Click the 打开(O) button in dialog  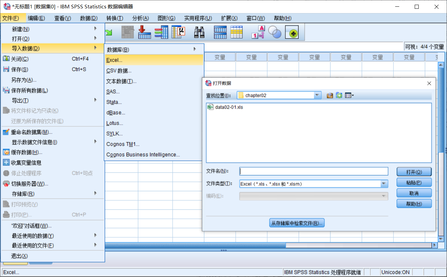pos(414,172)
